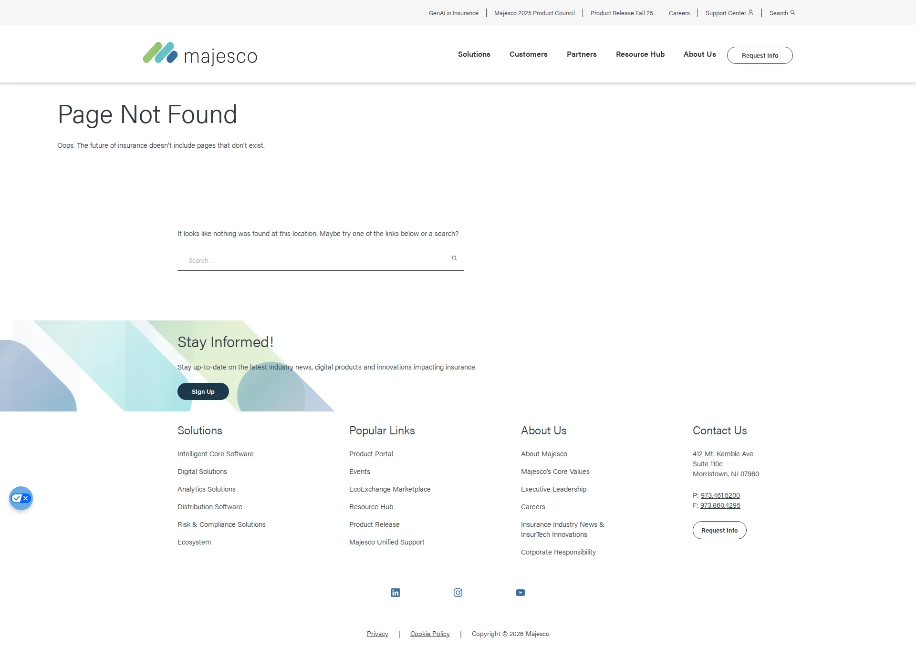Open Majesco Unified Support link

pyautogui.click(x=387, y=542)
